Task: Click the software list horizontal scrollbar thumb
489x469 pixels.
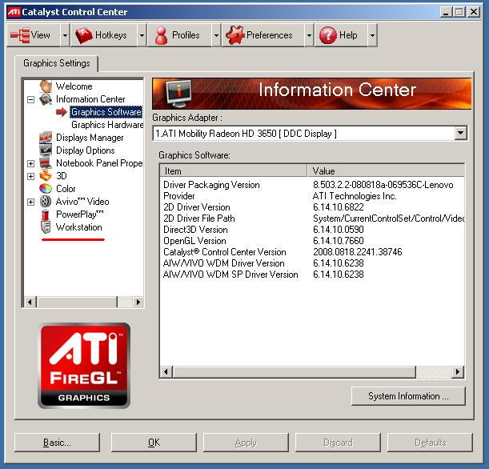Action: point(295,371)
